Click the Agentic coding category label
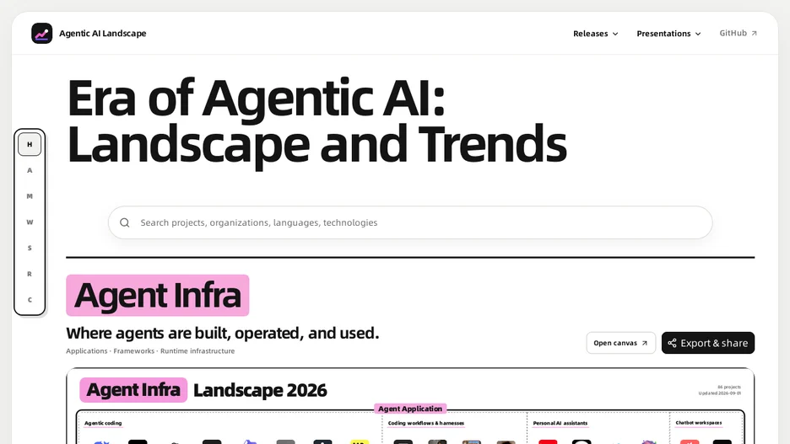Viewport: 790px width, 444px height. pos(103,424)
